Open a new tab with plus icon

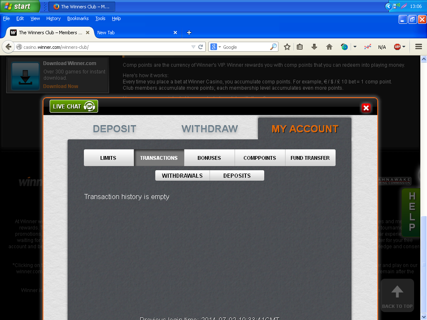pos(189,33)
